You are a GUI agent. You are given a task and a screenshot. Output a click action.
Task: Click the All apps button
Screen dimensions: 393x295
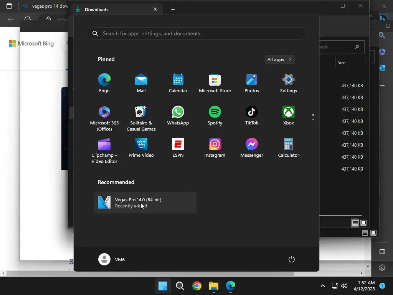279,60
